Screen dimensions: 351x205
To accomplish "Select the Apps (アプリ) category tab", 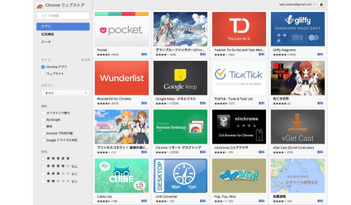I will 63,26.
